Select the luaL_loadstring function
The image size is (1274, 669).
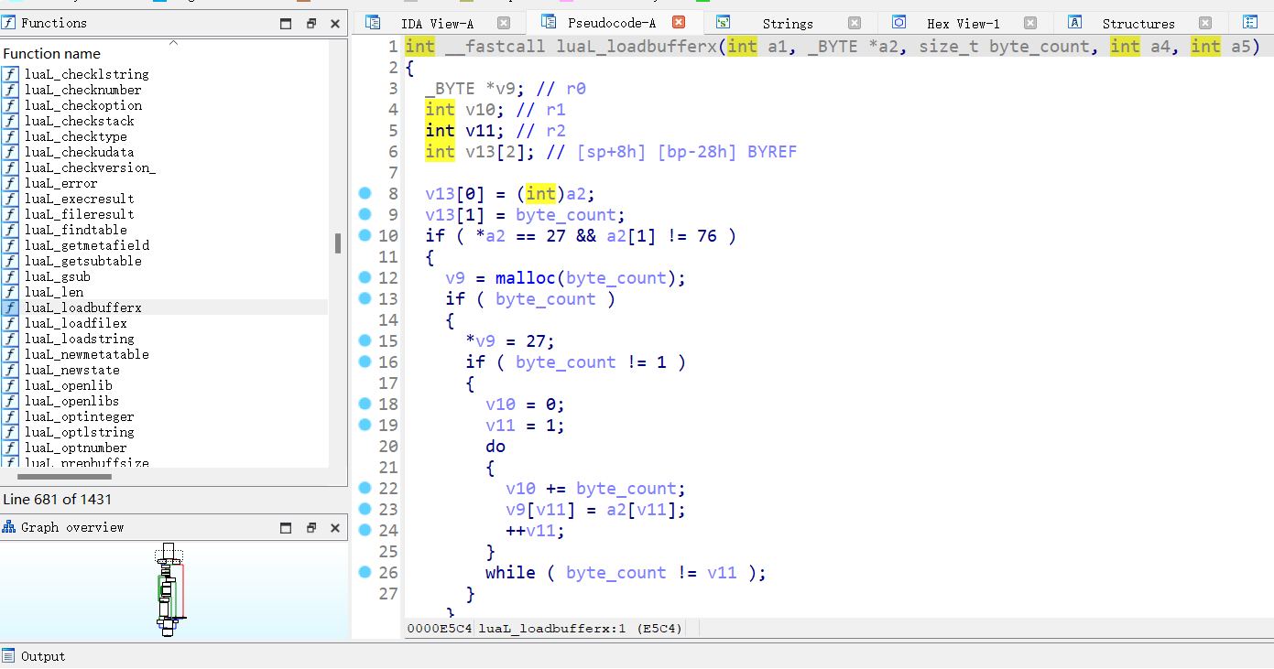[79, 339]
